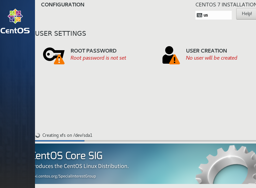Click "produces the CentOS Linux Distribution" text
Viewport: 256px width, 188px height.
[x=82, y=166]
